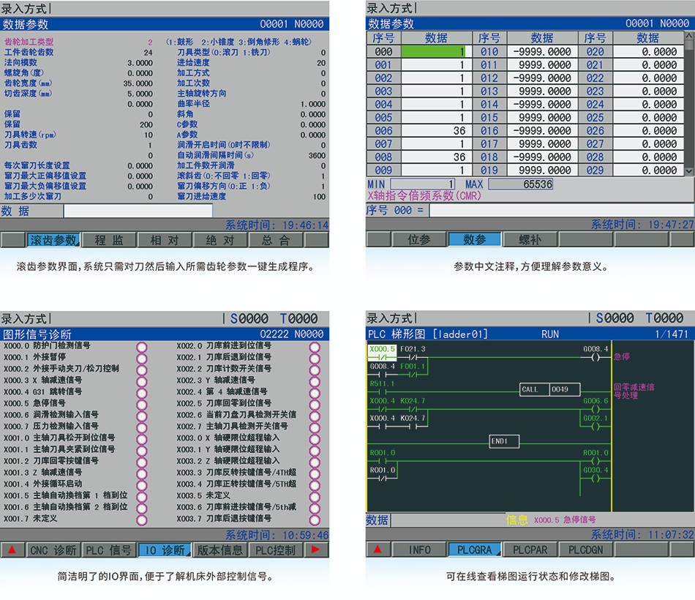
Task: Select data cell for parameter 020
Action: coord(648,51)
